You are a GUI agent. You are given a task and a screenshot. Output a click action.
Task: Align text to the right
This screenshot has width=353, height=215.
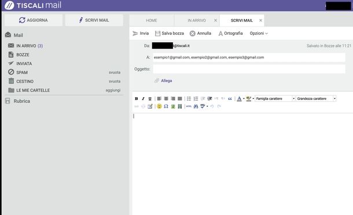point(173,98)
